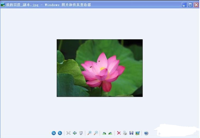Start the slide show

[x=81, y=133]
